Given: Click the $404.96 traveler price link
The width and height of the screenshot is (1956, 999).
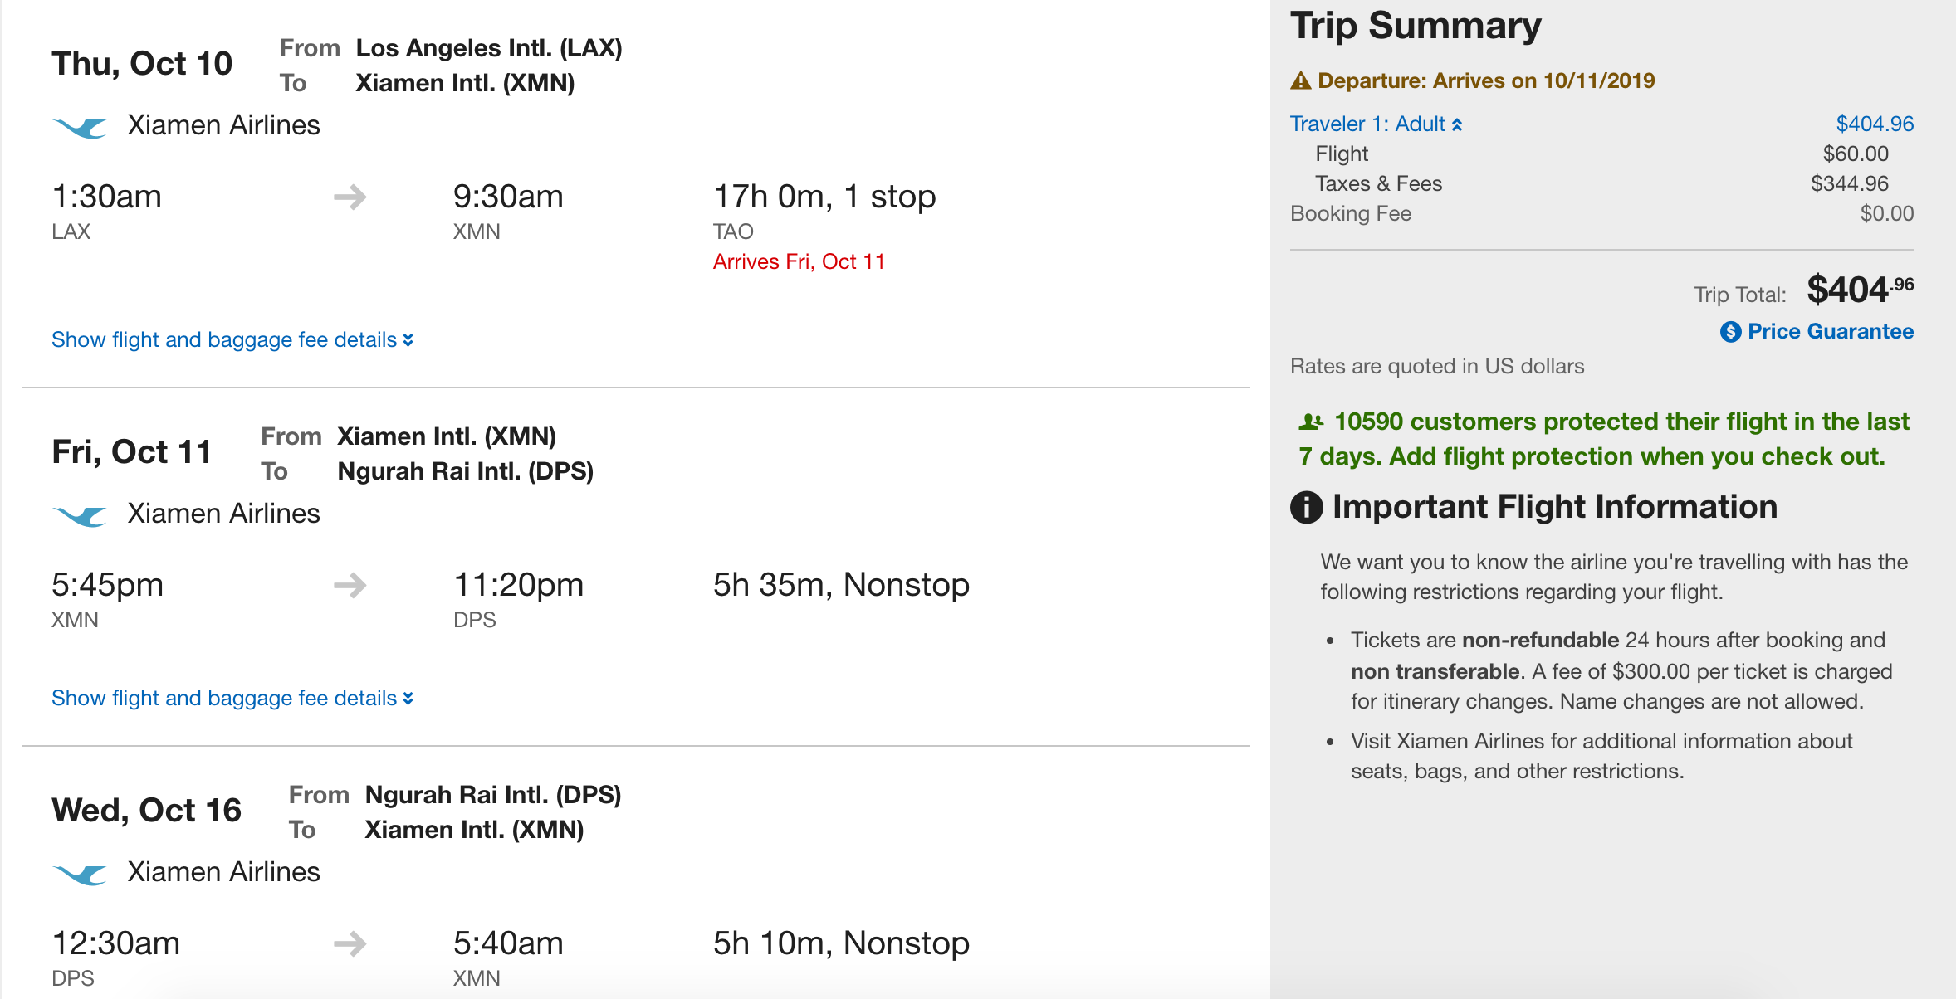Looking at the screenshot, I should coord(1874,124).
